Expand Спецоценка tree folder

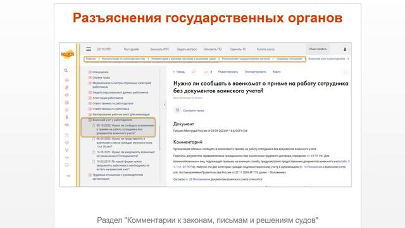[x=90, y=72]
